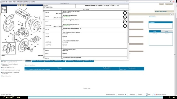Switch to the MO tab in selection panel
177x99 pixels.
pos(166,31)
